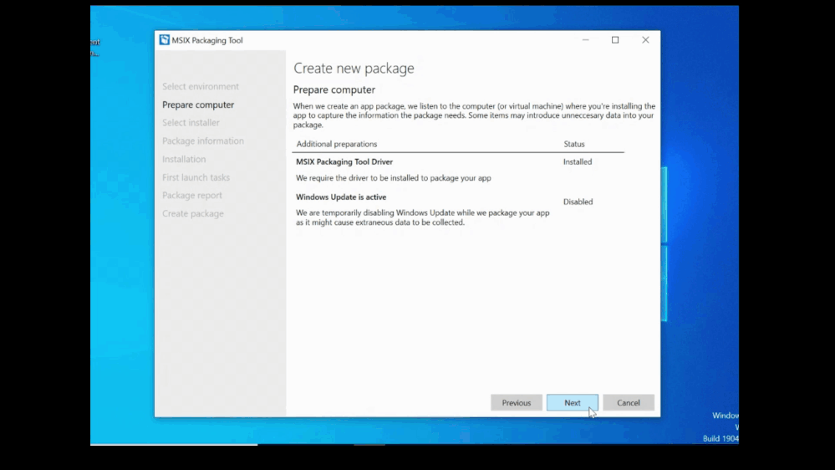The height and width of the screenshot is (470, 835).
Task: Go to the 'Select installer' step
Action: [191, 123]
